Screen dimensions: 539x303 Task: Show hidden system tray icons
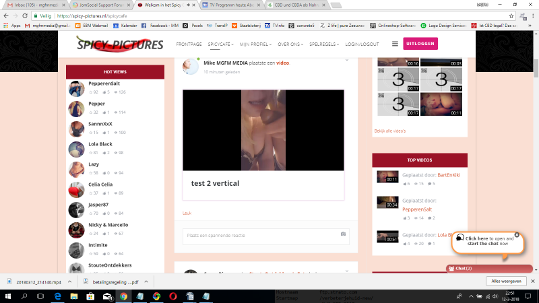pos(471,296)
